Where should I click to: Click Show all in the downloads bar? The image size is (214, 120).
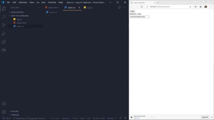[205, 117]
